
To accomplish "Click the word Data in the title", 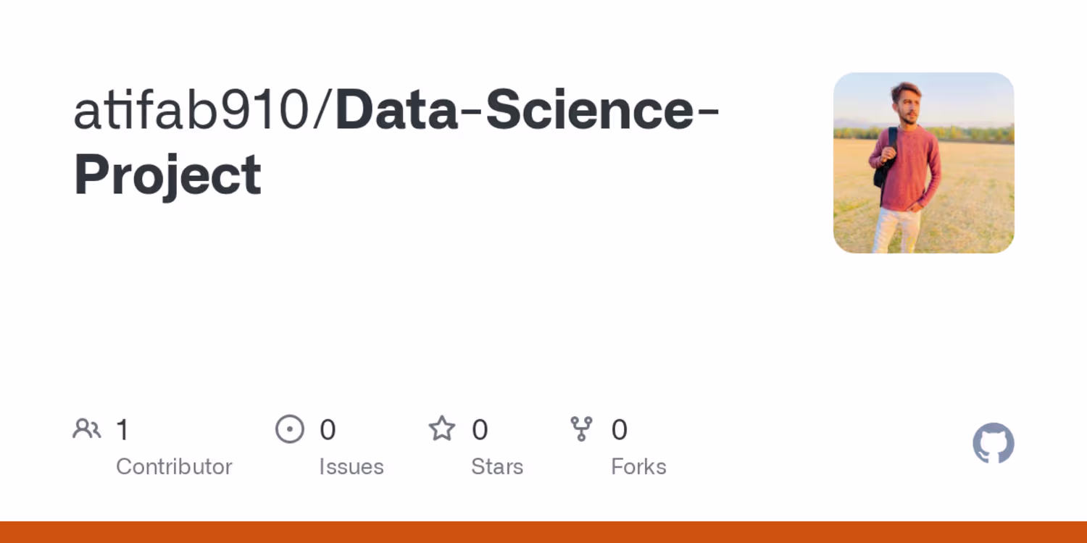I will 397,110.
